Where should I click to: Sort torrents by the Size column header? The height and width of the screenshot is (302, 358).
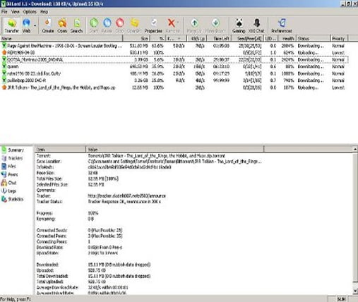136,38
